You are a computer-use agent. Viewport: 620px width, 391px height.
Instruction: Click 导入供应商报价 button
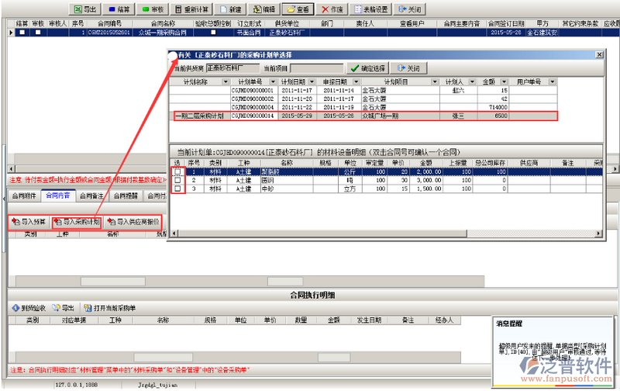[x=133, y=222]
